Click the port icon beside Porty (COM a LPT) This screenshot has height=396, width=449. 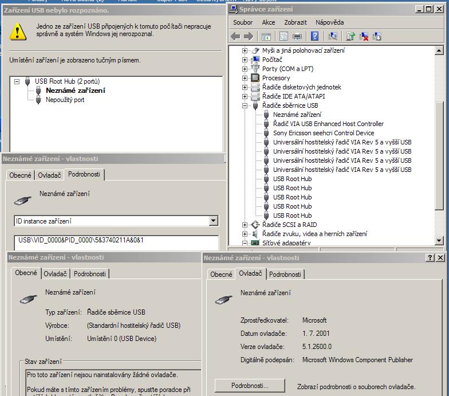[255, 69]
